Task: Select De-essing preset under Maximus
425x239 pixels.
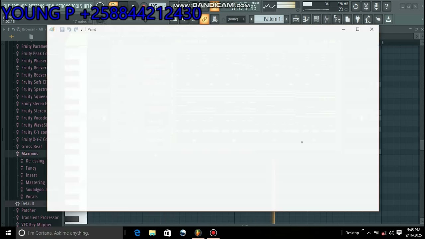Action: [35, 161]
